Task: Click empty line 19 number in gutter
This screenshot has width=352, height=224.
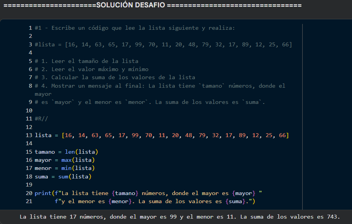Action: coord(29,185)
